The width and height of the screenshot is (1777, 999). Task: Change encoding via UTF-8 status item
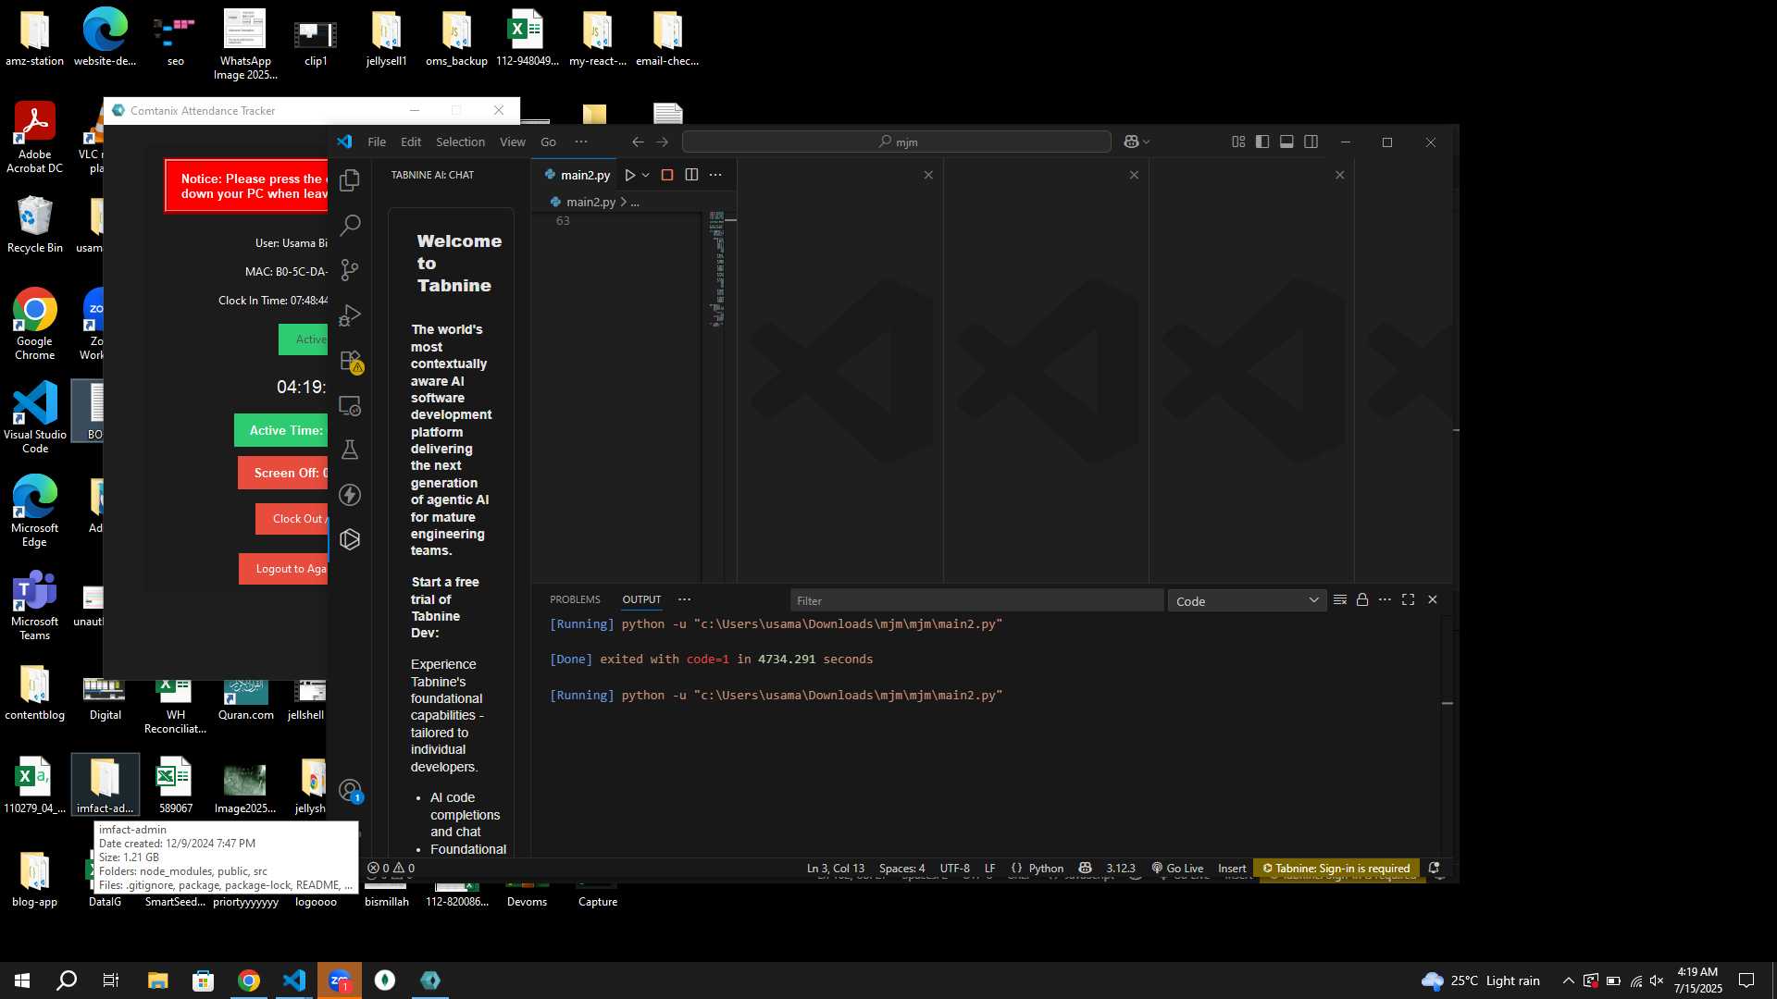(x=954, y=868)
